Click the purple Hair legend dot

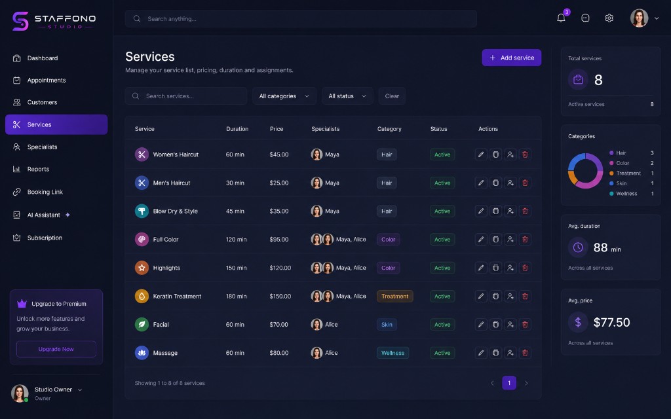(x=611, y=153)
